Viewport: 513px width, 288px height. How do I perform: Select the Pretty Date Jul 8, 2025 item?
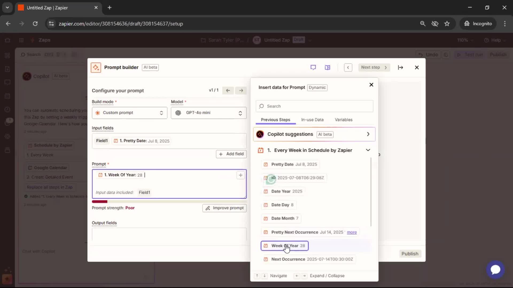(290, 164)
